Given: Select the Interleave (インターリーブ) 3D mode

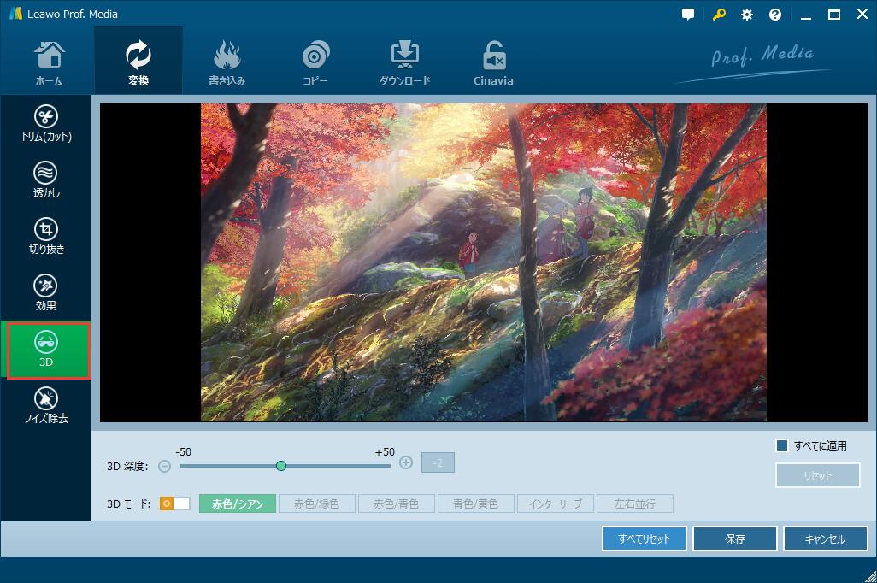Looking at the screenshot, I should [x=556, y=503].
